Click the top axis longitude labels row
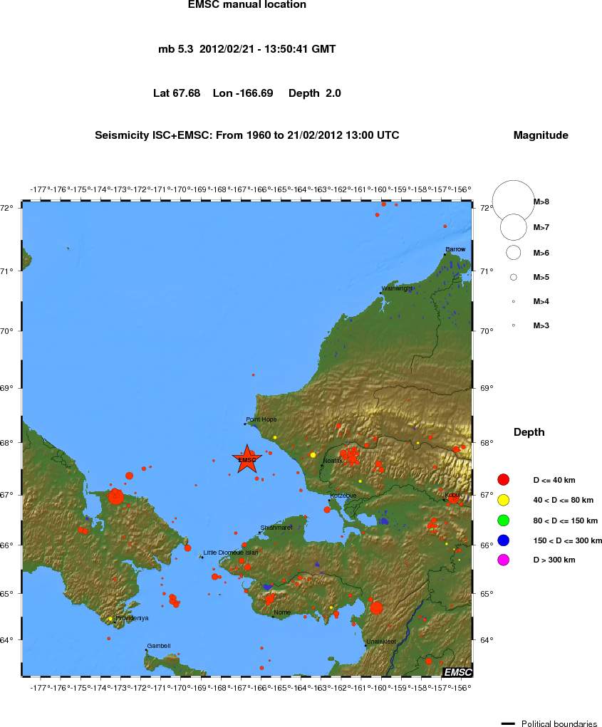The height and width of the screenshot is (727, 602). [251, 189]
